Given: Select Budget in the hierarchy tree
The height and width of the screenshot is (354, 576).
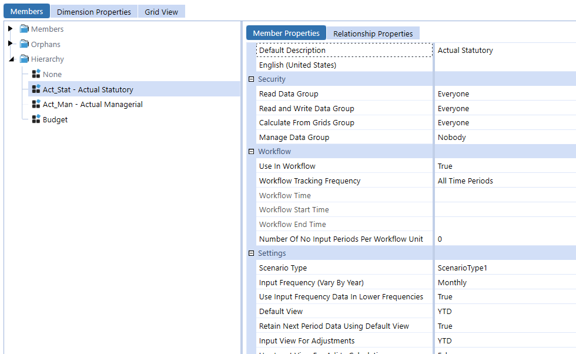Looking at the screenshot, I should coord(55,120).
